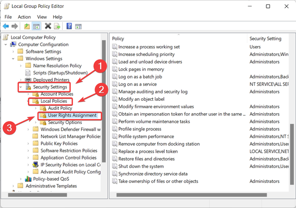Select Application Control Policies in tree
The image size is (296, 208).
pyautogui.click(x=69, y=158)
